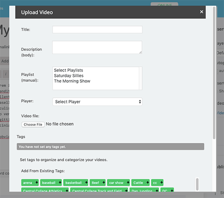Click the 'No file chosen' text
This screenshot has width=224, height=198.
(x=60, y=124)
